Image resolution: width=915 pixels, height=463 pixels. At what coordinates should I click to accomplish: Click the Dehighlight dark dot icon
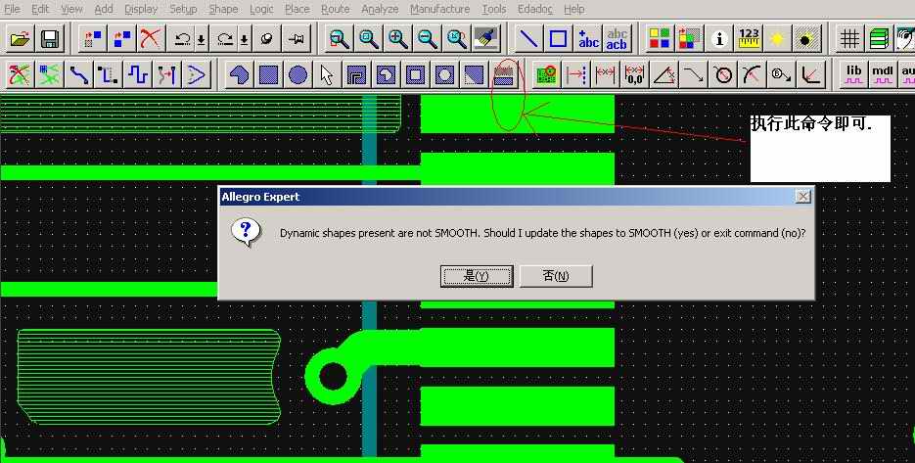[x=807, y=39]
